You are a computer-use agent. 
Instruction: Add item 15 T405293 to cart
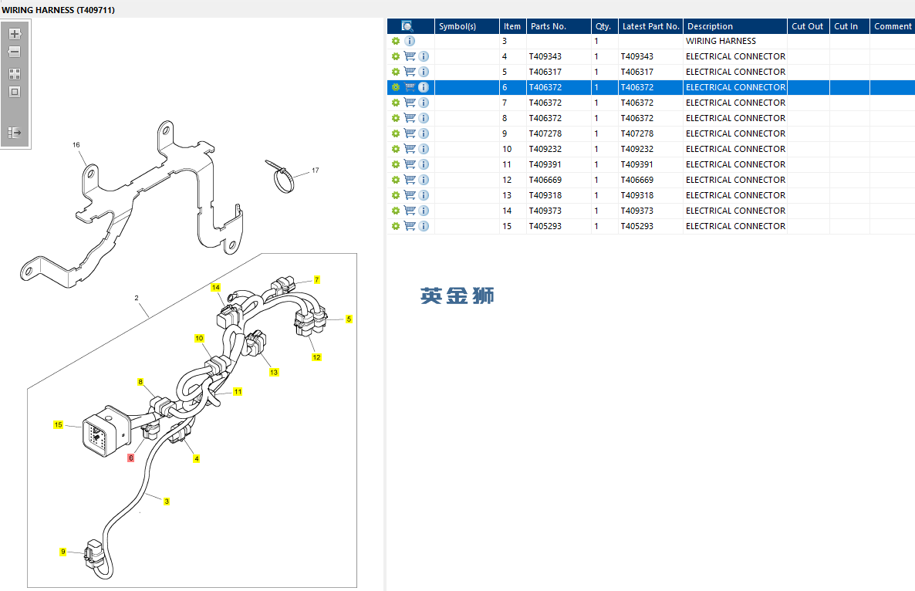[410, 226]
